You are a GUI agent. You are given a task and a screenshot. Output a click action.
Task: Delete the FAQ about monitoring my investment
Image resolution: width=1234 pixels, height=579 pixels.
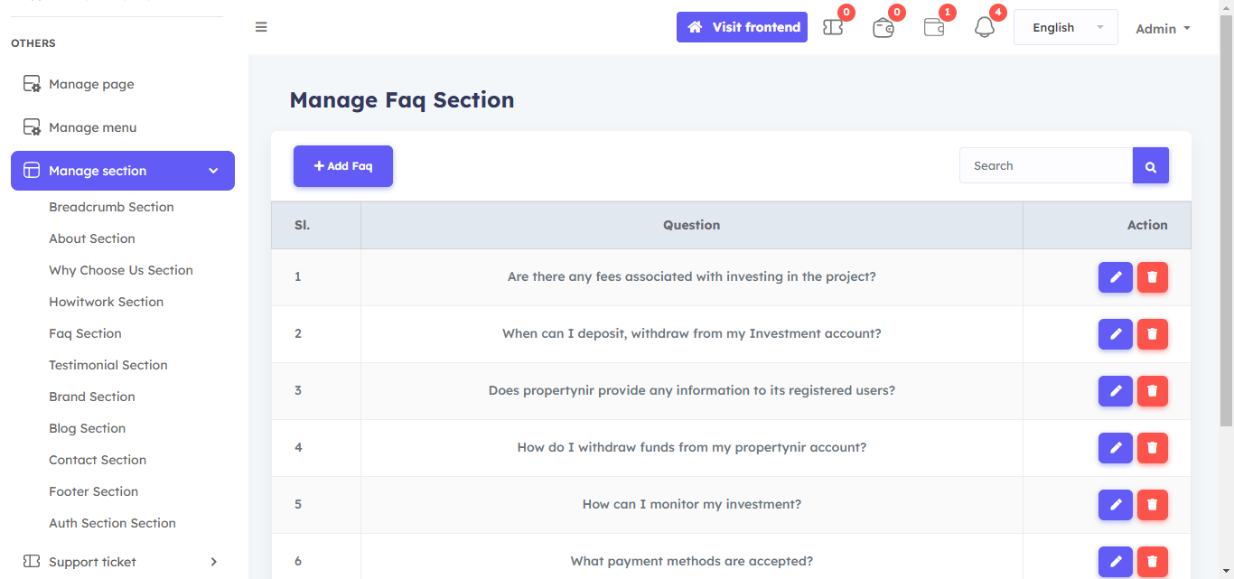point(1152,505)
